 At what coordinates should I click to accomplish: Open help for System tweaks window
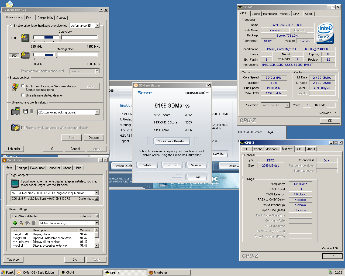pyautogui.click(x=101, y=10)
